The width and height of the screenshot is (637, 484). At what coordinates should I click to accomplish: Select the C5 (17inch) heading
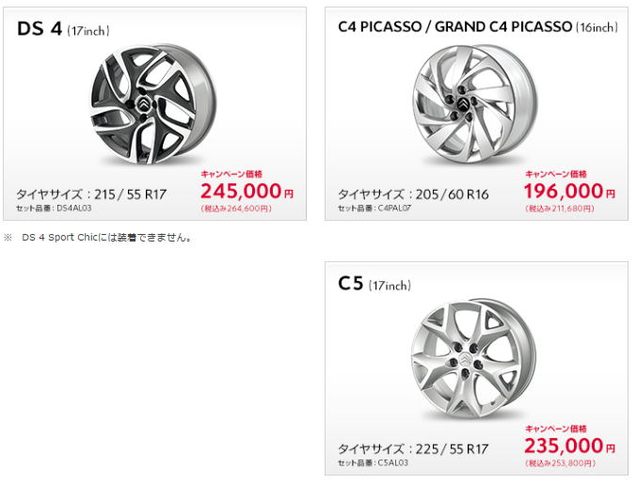(374, 284)
